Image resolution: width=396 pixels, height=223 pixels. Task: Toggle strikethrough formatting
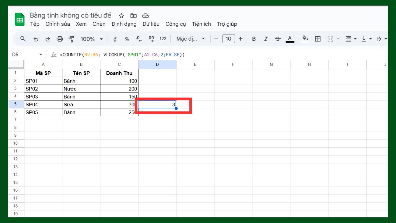(278, 39)
